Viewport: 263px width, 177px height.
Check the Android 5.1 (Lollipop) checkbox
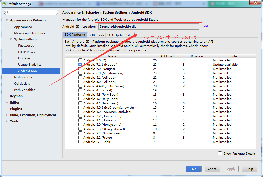(80, 77)
